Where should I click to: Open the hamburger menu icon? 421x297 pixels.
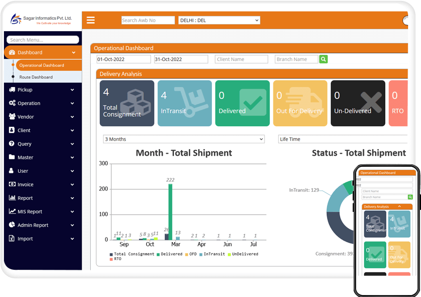[x=91, y=20]
